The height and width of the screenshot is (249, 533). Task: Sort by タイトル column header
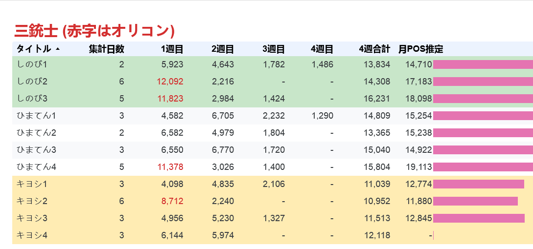click(x=33, y=49)
